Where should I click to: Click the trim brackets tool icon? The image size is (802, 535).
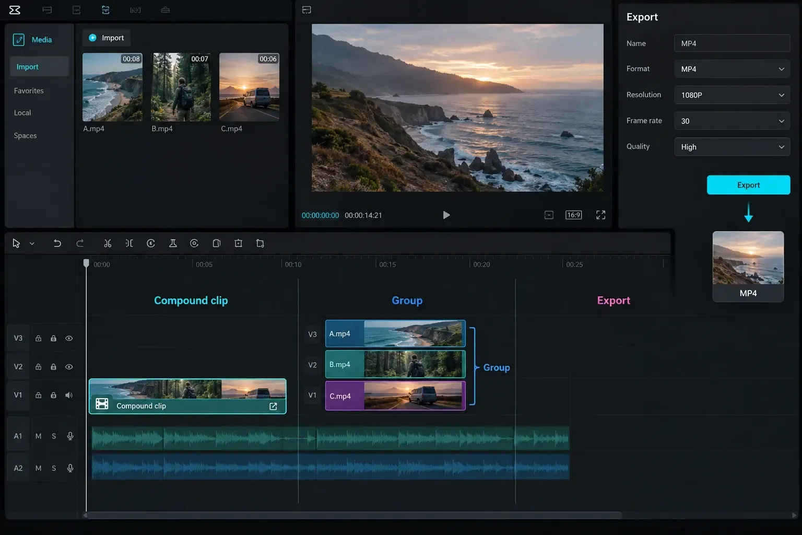pyautogui.click(x=129, y=243)
